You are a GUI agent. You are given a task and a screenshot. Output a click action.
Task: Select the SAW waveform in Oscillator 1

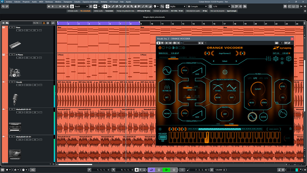click(197, 70)
